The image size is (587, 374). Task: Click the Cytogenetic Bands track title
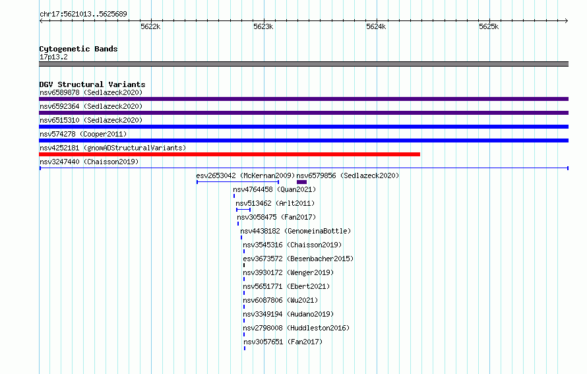(x=78, y=49)
